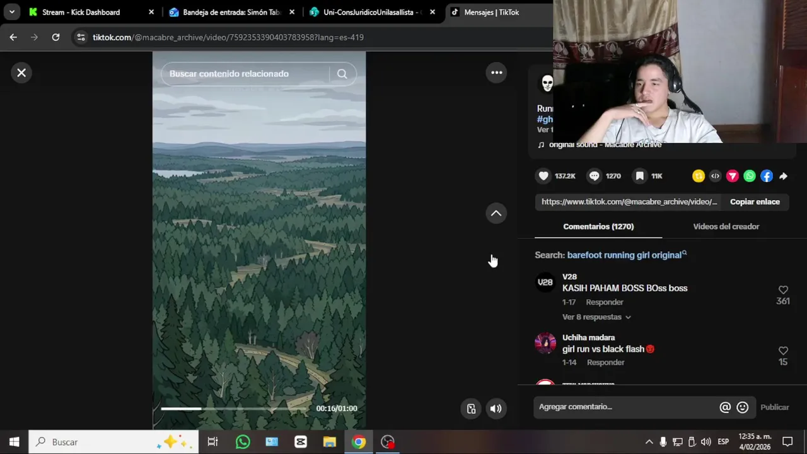Open the embed code icon
807x454 pixels.
click(715, 177)
